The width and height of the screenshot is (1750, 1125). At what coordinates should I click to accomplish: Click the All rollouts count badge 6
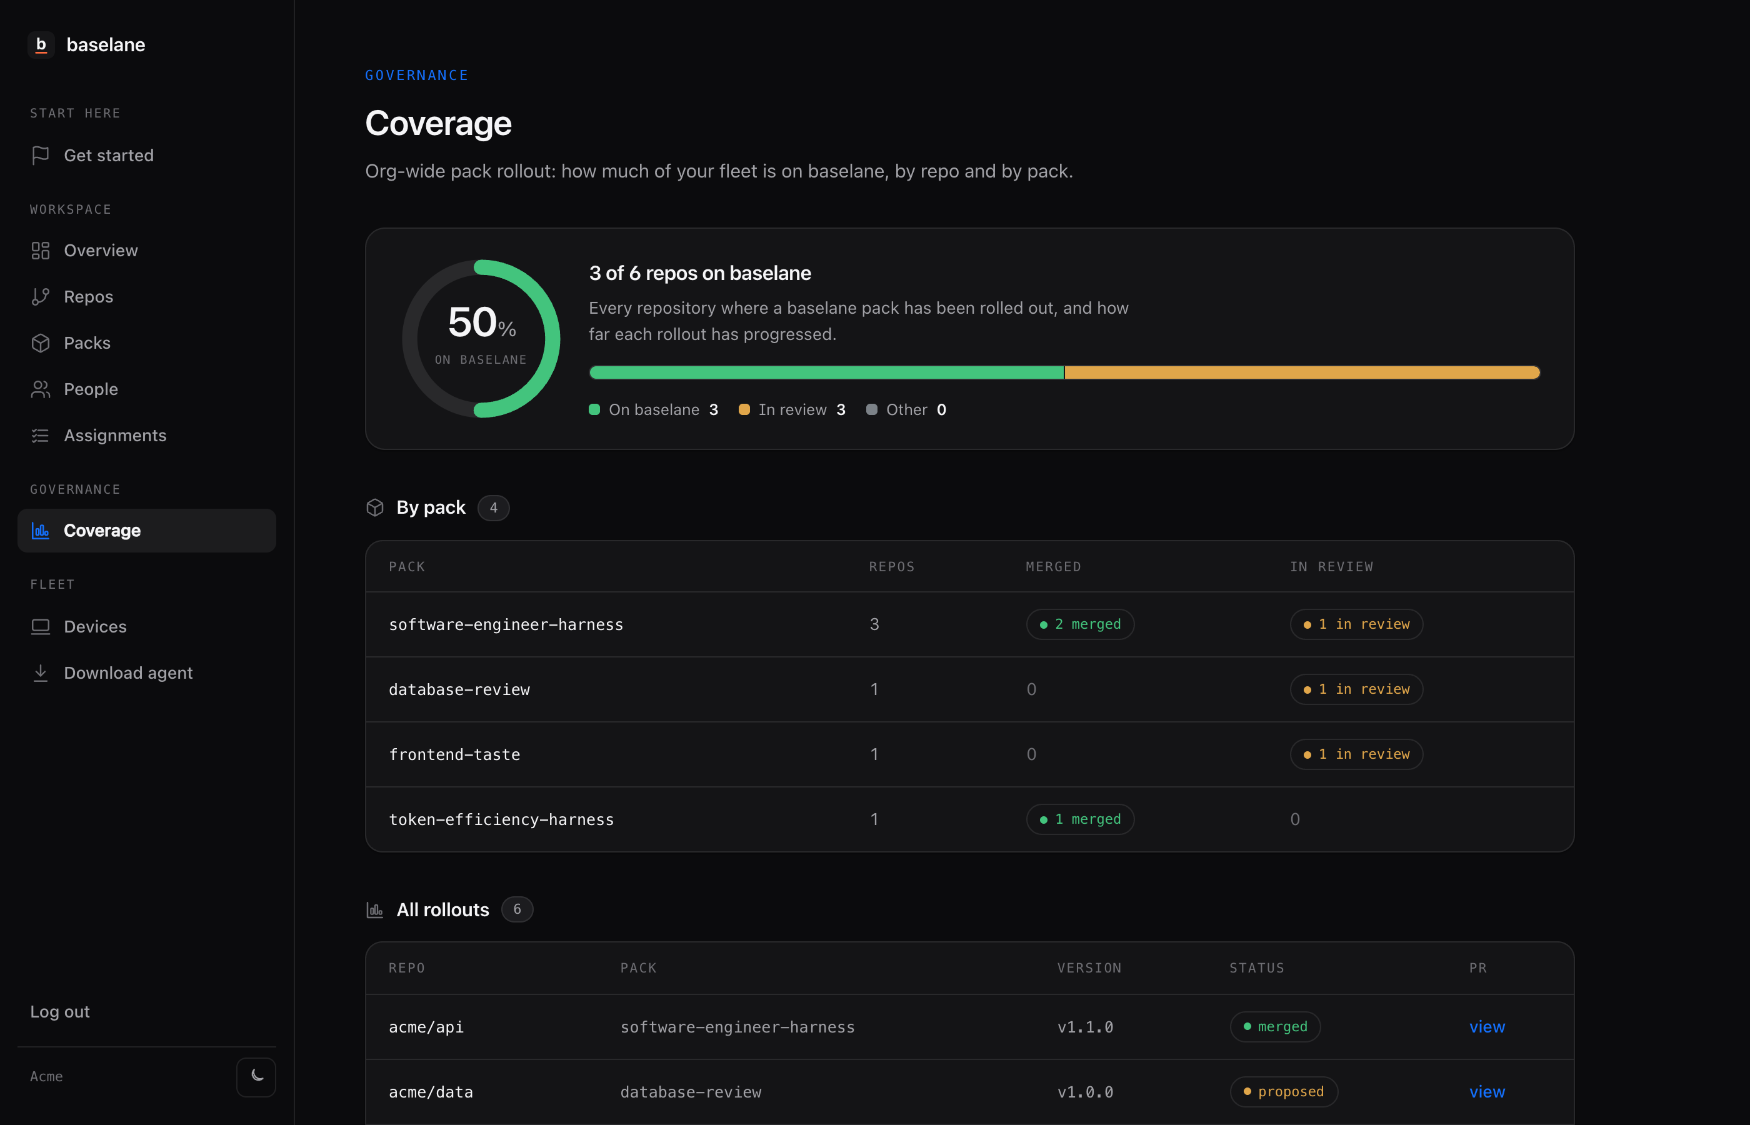click(517, 909)
